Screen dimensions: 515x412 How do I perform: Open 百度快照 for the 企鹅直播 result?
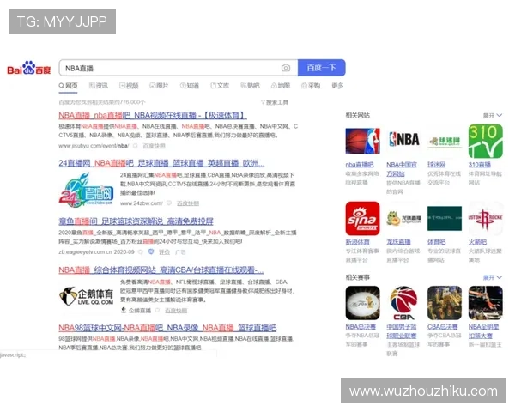(x=176, y=311)
